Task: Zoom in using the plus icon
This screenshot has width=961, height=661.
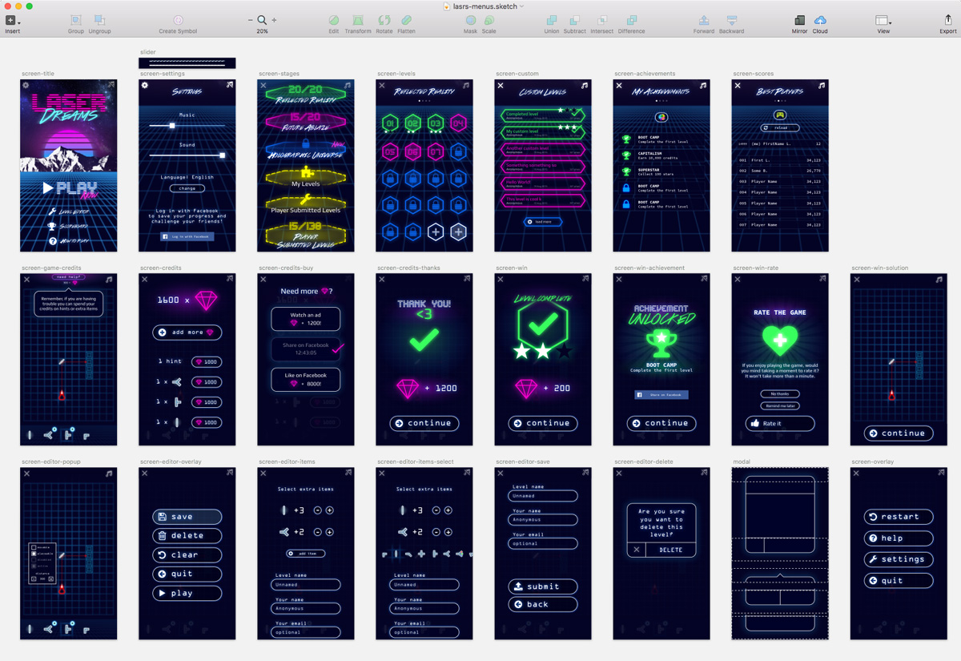Action: tap(274, 20)
